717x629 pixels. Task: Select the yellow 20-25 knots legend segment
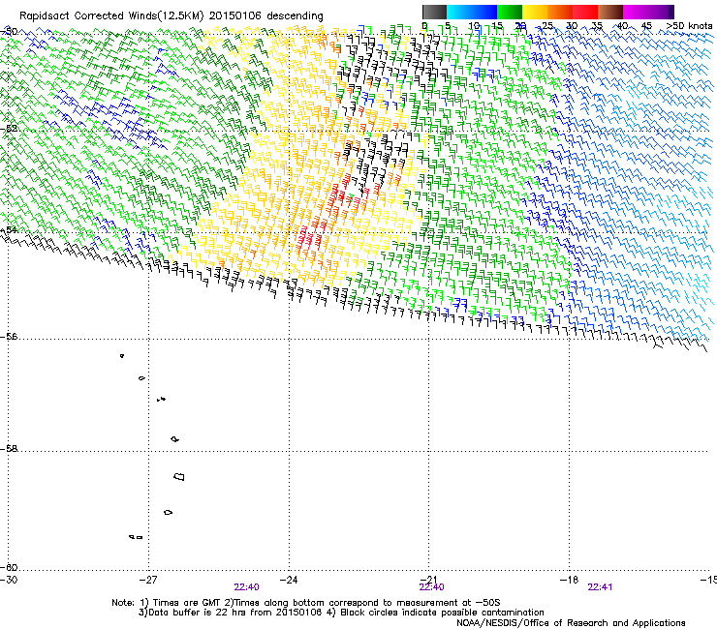535,12
